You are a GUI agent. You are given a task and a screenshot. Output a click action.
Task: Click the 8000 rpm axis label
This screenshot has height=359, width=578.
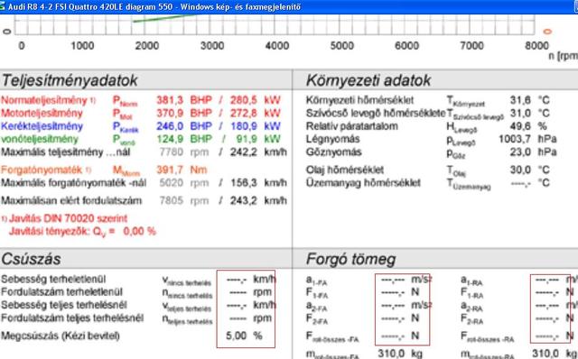click(536, 46)
